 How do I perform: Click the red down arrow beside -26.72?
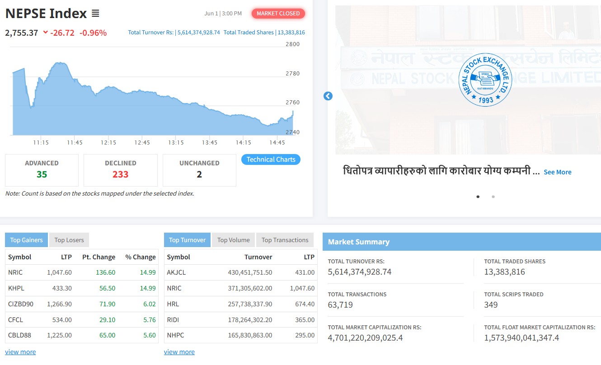(45, 33)
